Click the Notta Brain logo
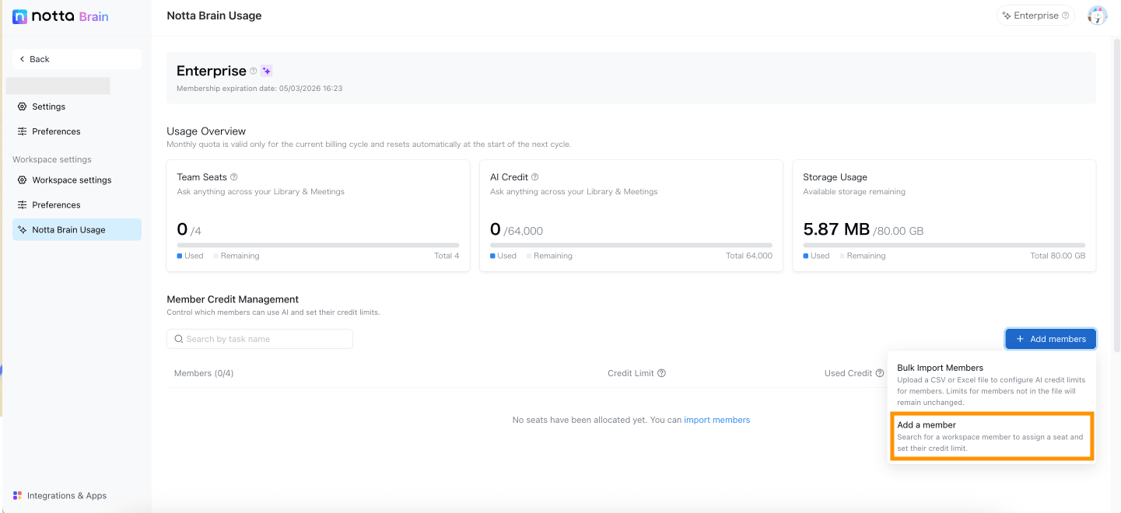Viewport: 1121px width, 513px height. (x=61, y=16)
